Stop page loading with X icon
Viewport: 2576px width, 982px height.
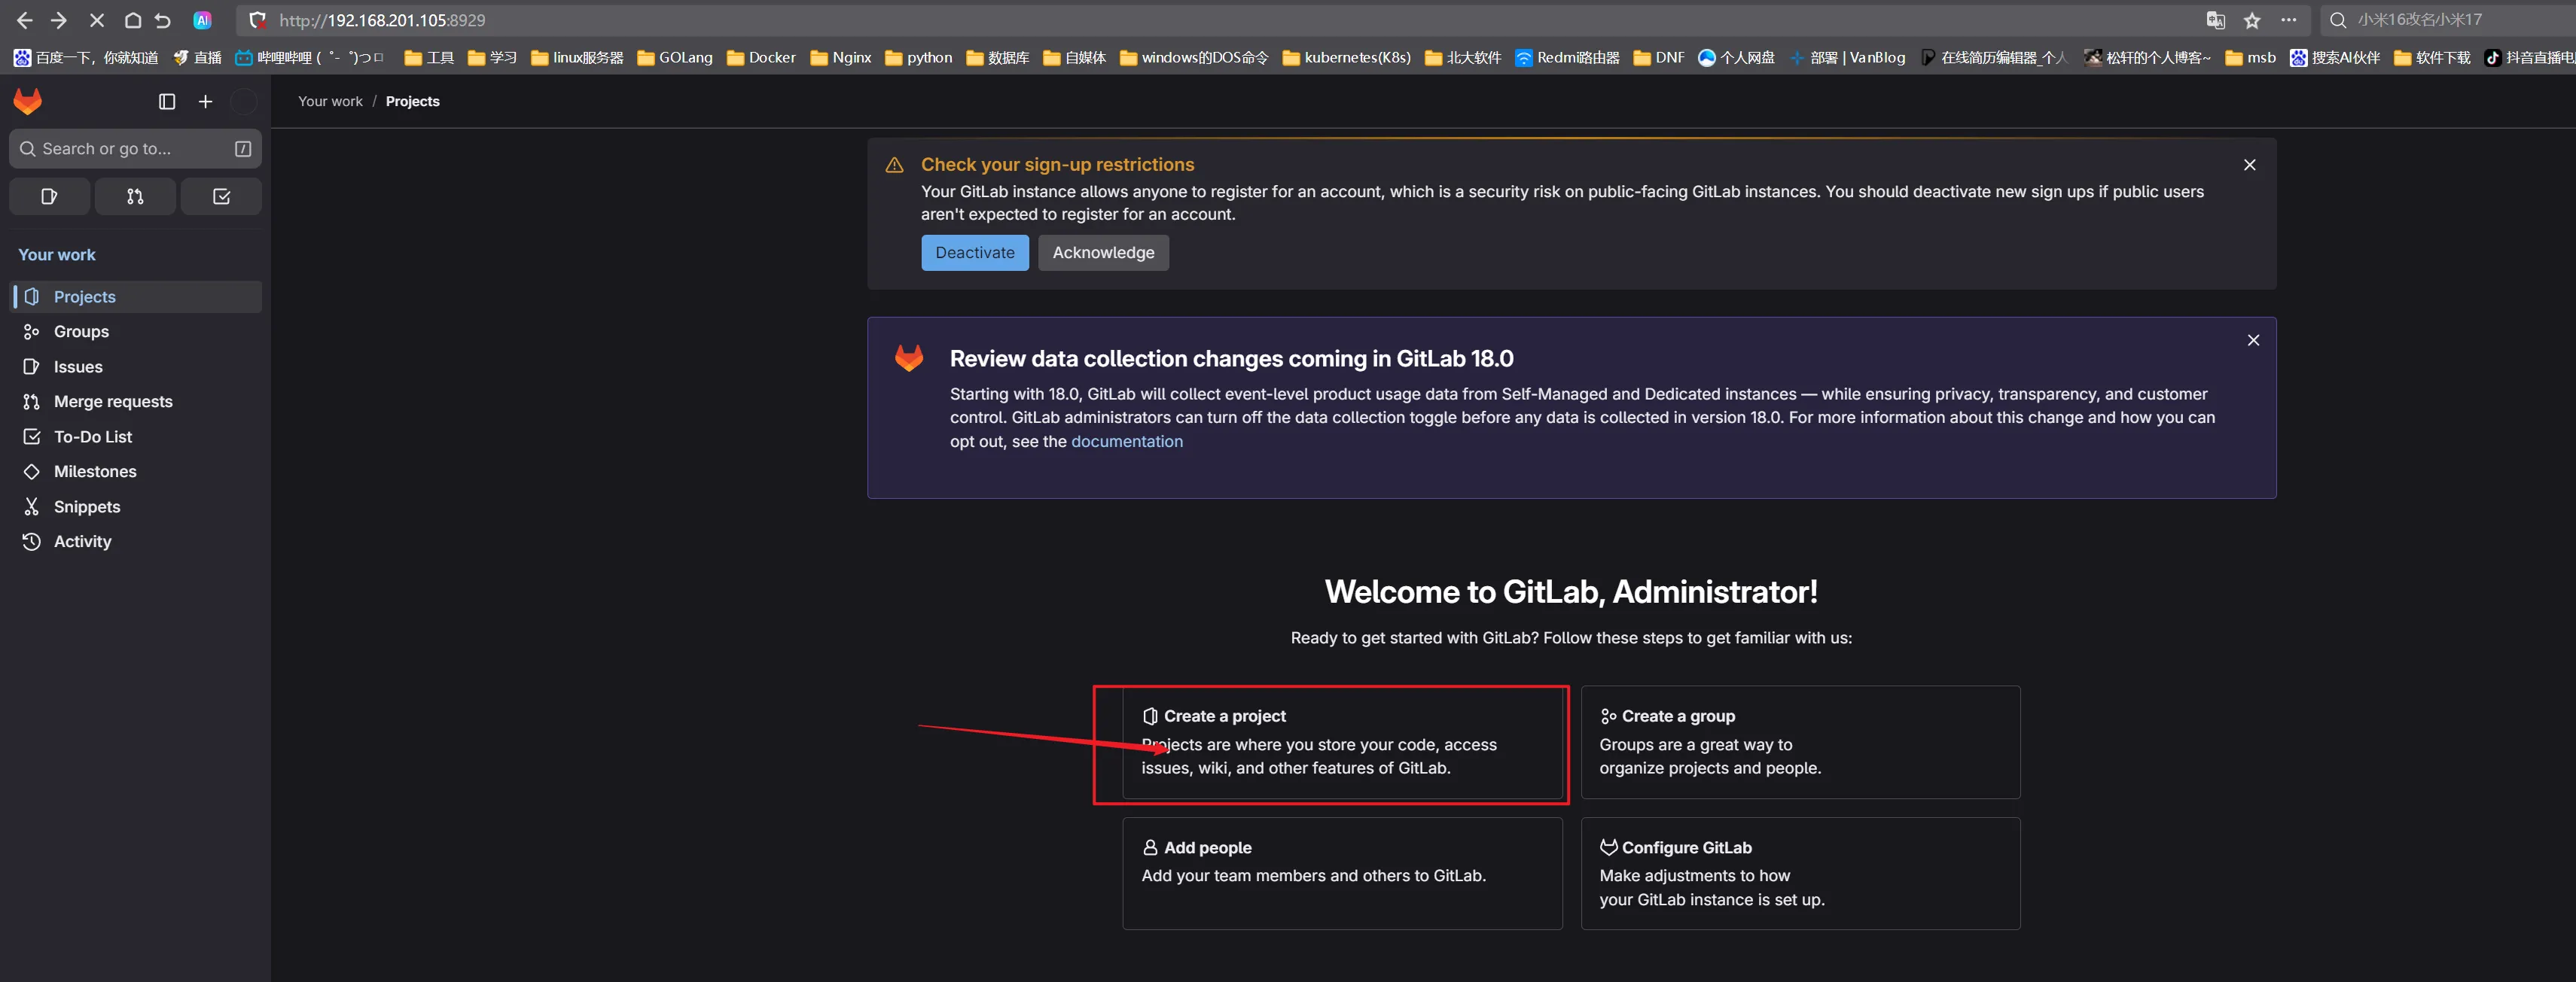(x=97, y=20)
